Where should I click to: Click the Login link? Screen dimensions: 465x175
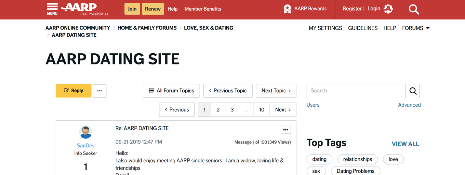point(374,9)
